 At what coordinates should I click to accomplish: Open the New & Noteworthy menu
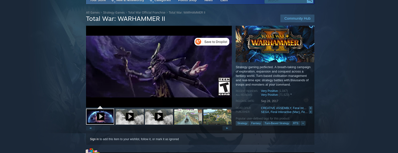[130, 1]
